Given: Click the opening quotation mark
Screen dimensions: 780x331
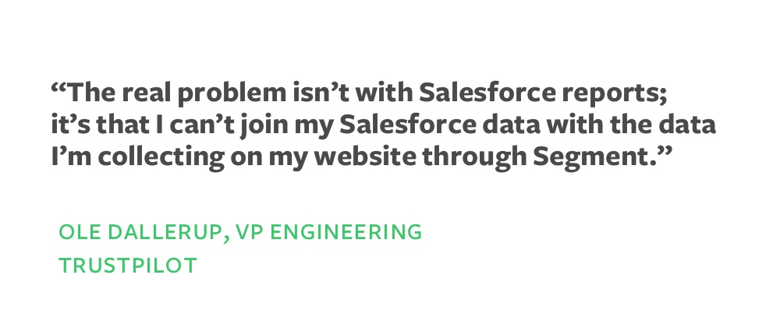Looking at the screenshot, I should coord(58,87).
